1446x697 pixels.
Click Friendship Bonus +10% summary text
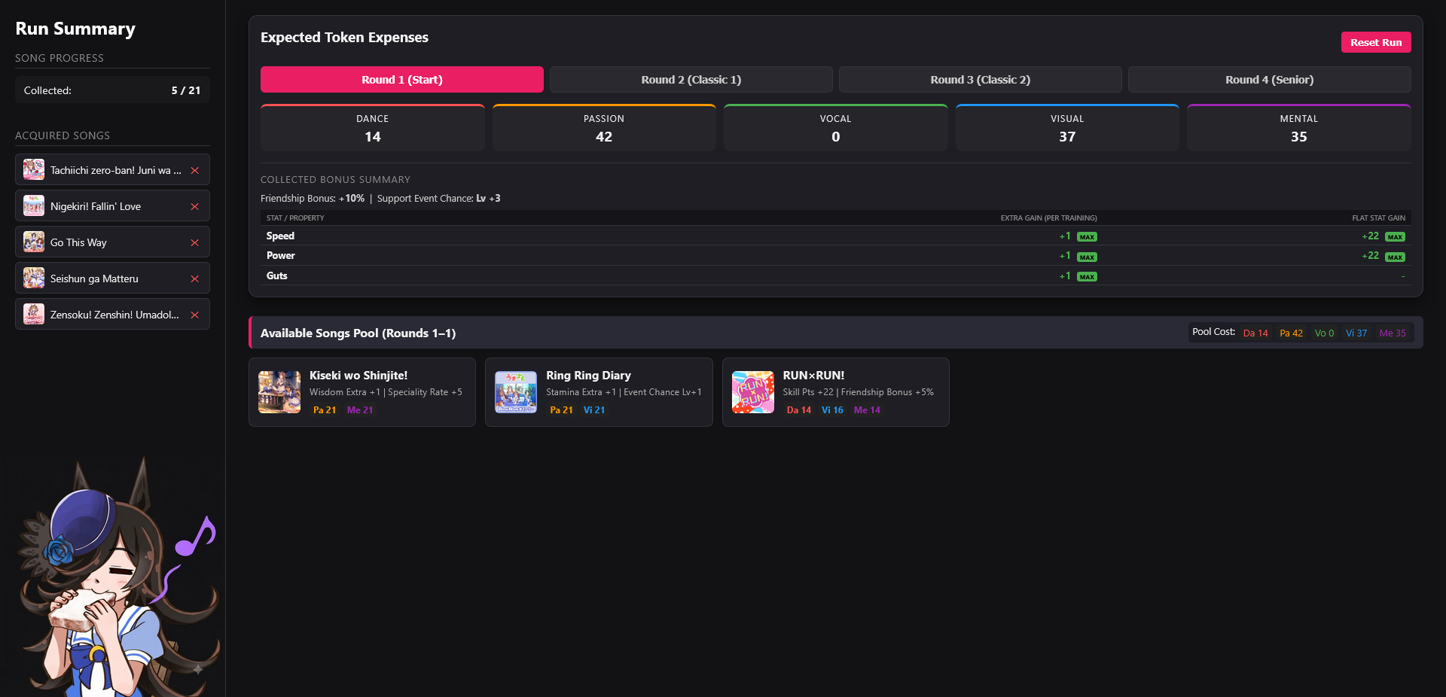(x=313, y=199)
